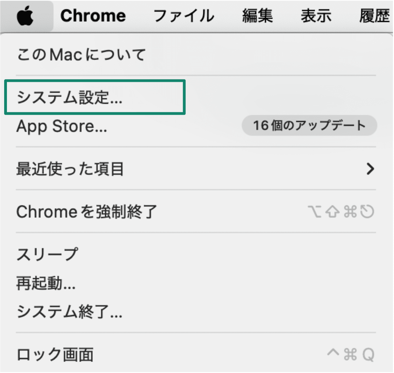Screen dimensions: 394x373
Task: Select ロック画面 to lock the screen
Action: (x=55, y=354)
